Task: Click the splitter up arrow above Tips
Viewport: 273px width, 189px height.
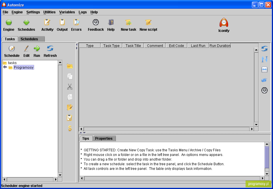Action: (81, 133)
